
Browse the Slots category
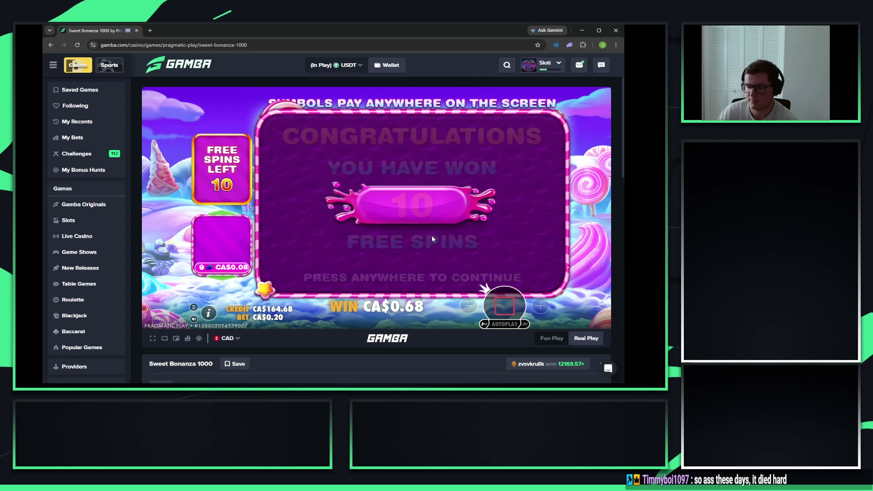(86, 220)
